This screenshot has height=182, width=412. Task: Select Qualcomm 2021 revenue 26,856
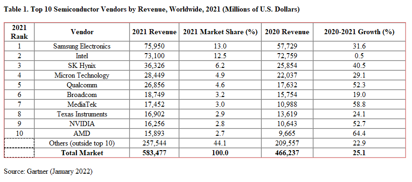click(154, 85)
